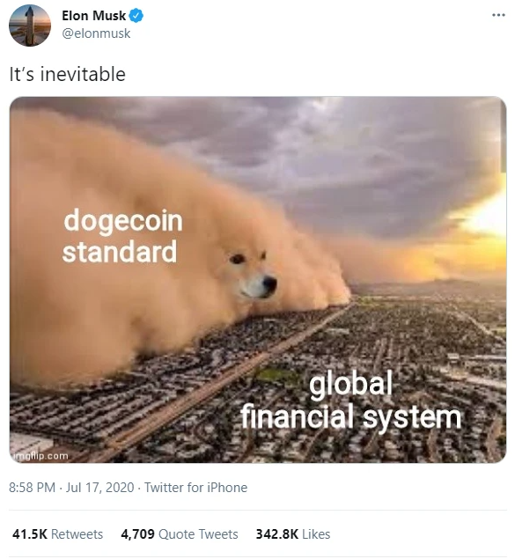515x559 pixels.
Task: Open the three-dot more options menu
Action: [498, 15]
